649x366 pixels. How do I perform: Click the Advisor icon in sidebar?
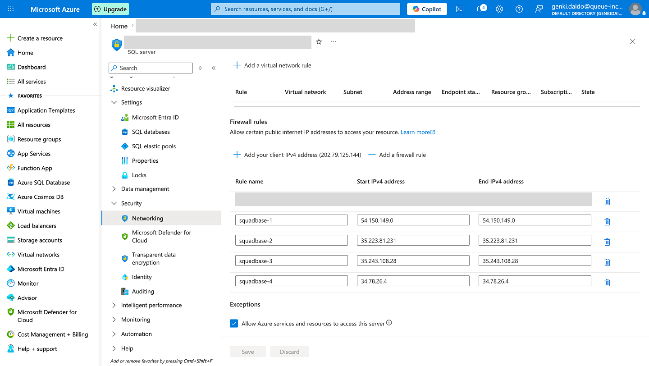pos(11,298)
